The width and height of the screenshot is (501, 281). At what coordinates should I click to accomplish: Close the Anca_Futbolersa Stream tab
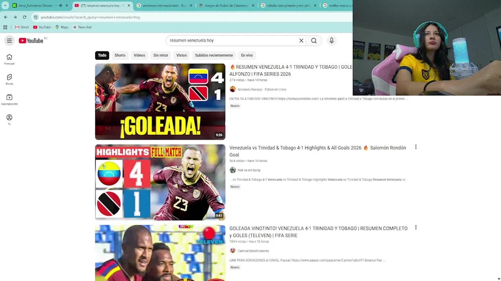pos(67,5)
